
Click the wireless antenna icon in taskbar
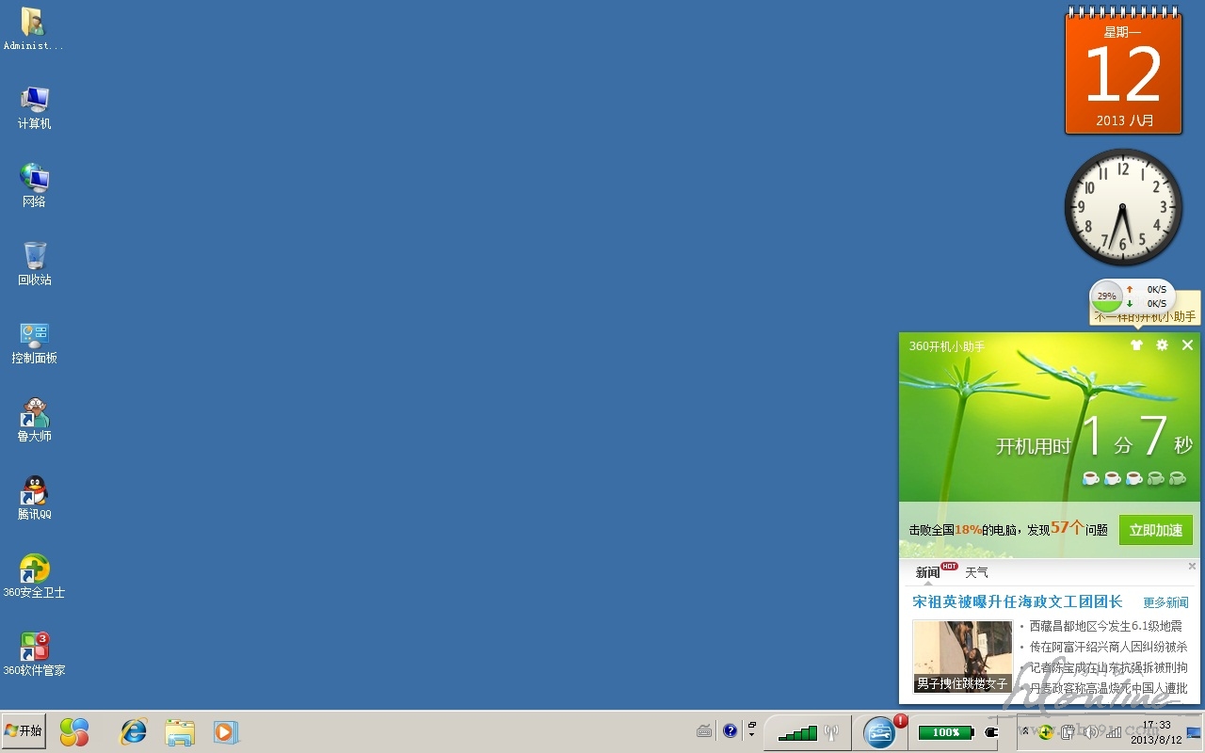point(831,732)
